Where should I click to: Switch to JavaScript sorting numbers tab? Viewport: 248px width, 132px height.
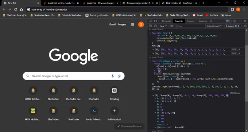tap(61, 3)
